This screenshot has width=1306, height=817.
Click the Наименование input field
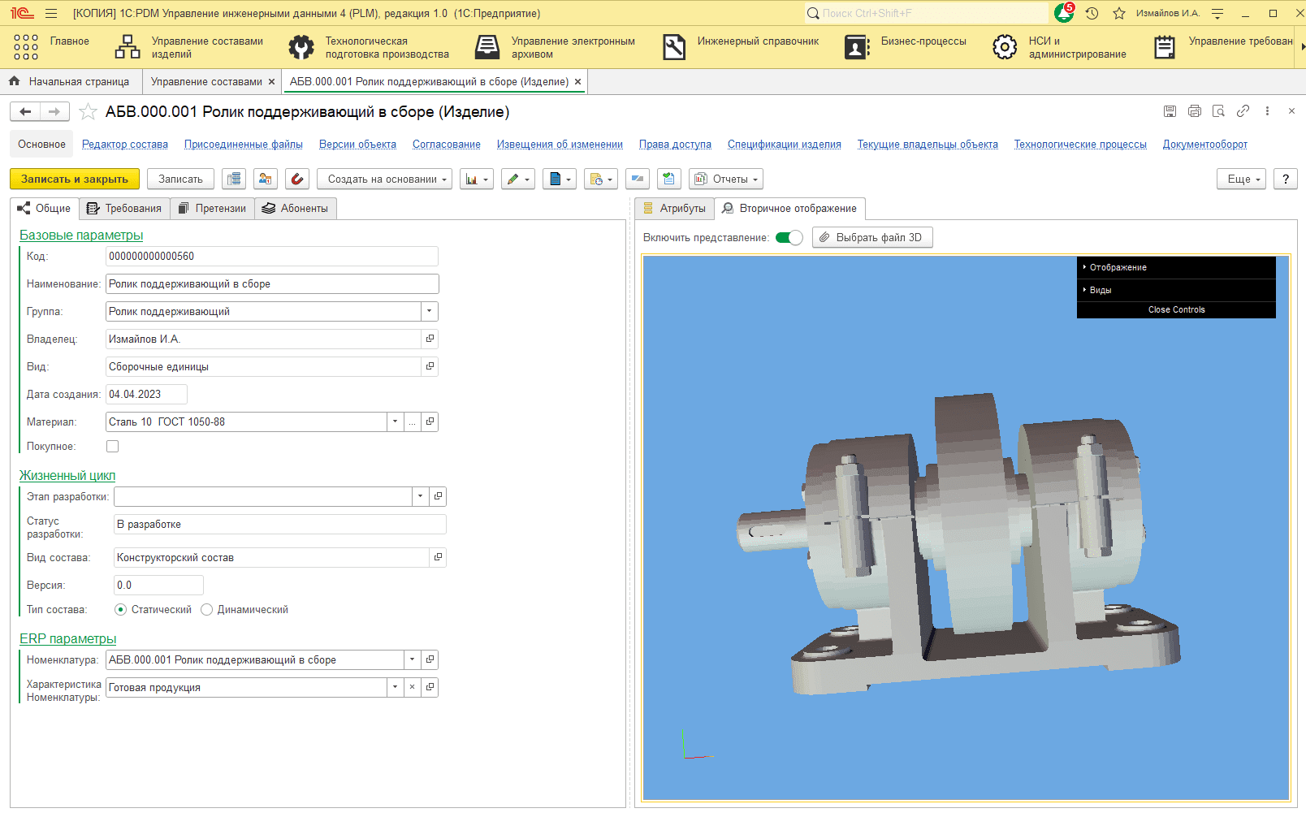coord(272,283)
